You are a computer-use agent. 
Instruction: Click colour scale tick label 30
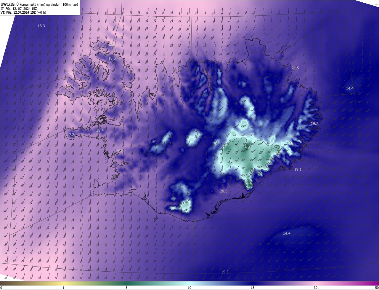(x=316, y=288)
